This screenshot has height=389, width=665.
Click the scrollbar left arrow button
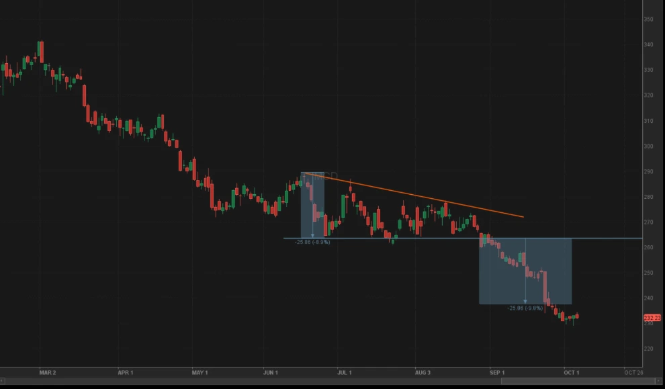[2, 381]
